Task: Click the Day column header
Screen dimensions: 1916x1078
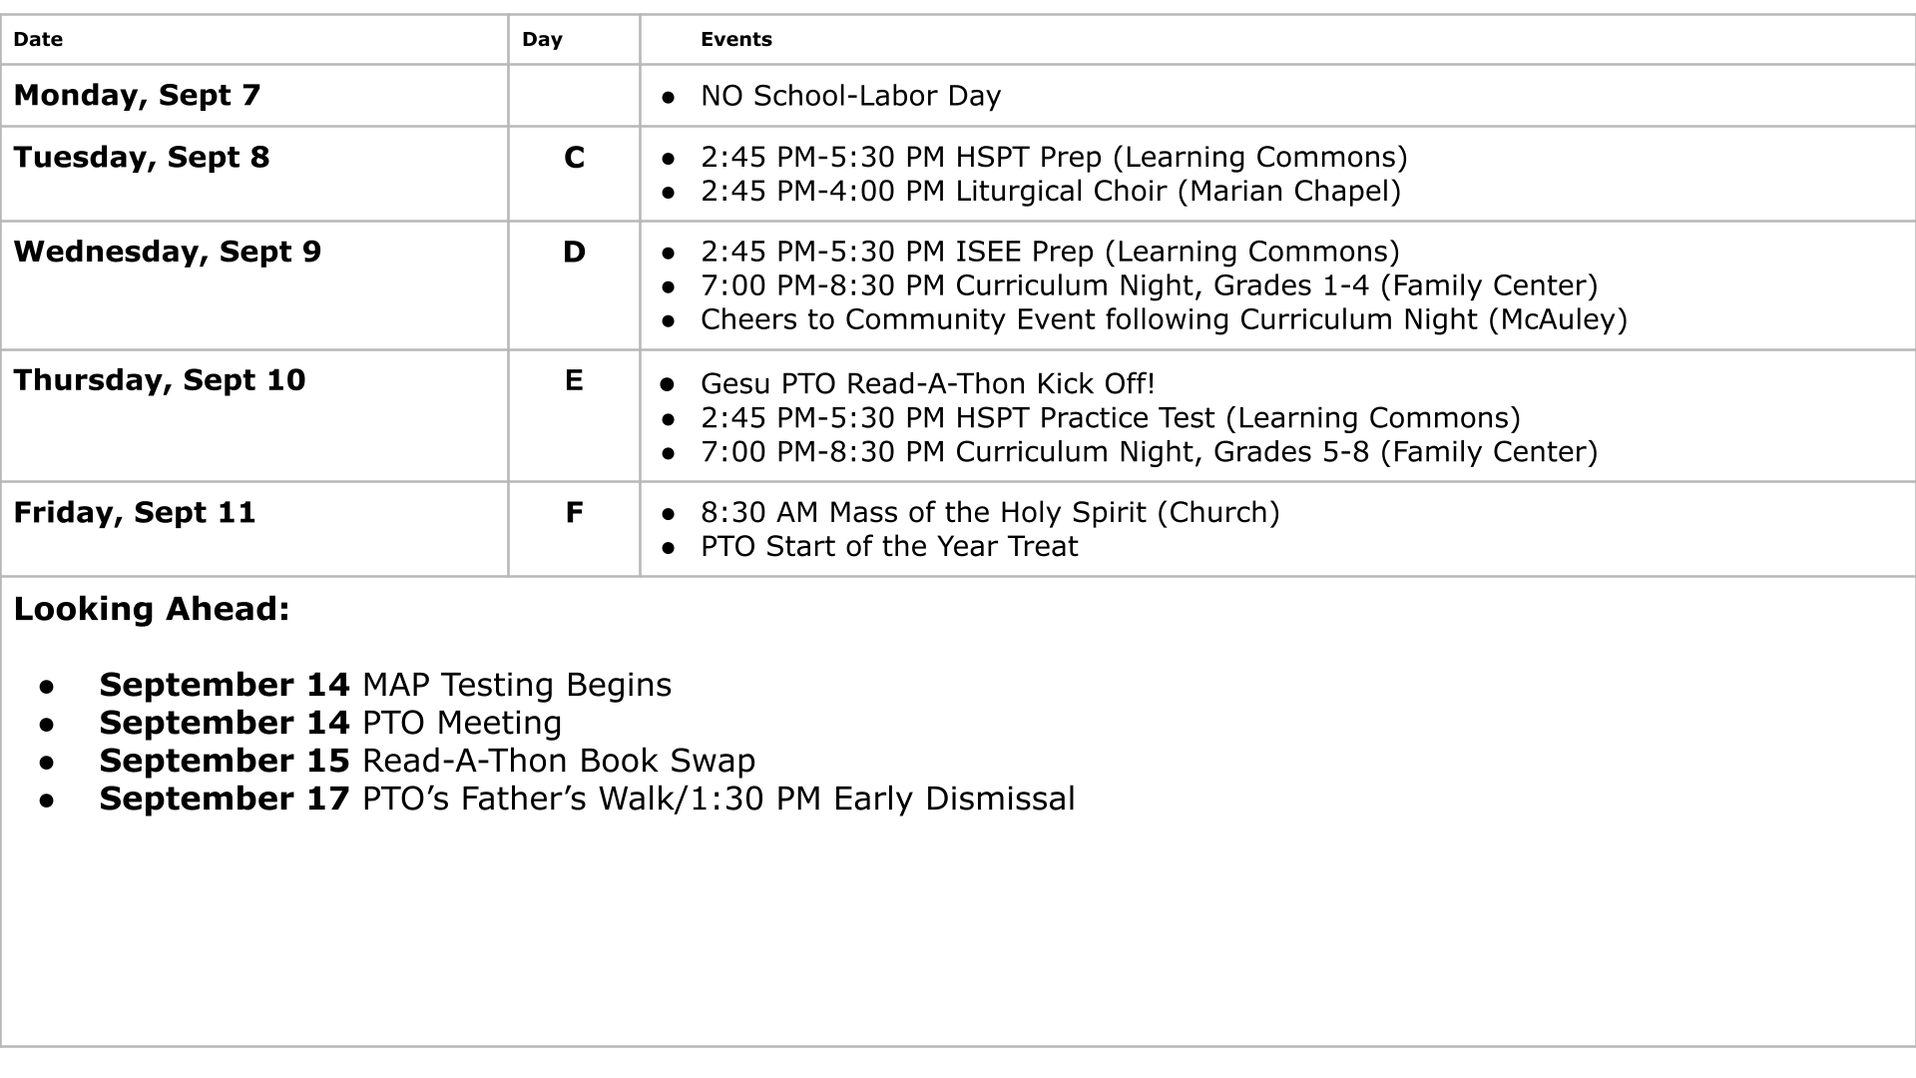Action: (542, 40)
